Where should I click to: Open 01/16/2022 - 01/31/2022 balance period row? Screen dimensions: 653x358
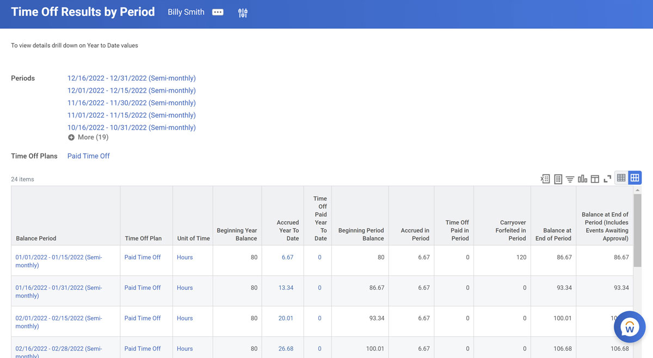coord(59,292)
